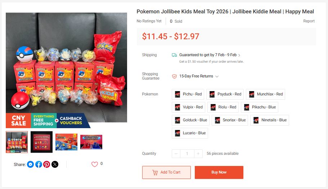The height and width of the screenshot is (189, 328).
Task: Pick the Ninetails - Blue option
Action: pos(270,120)
